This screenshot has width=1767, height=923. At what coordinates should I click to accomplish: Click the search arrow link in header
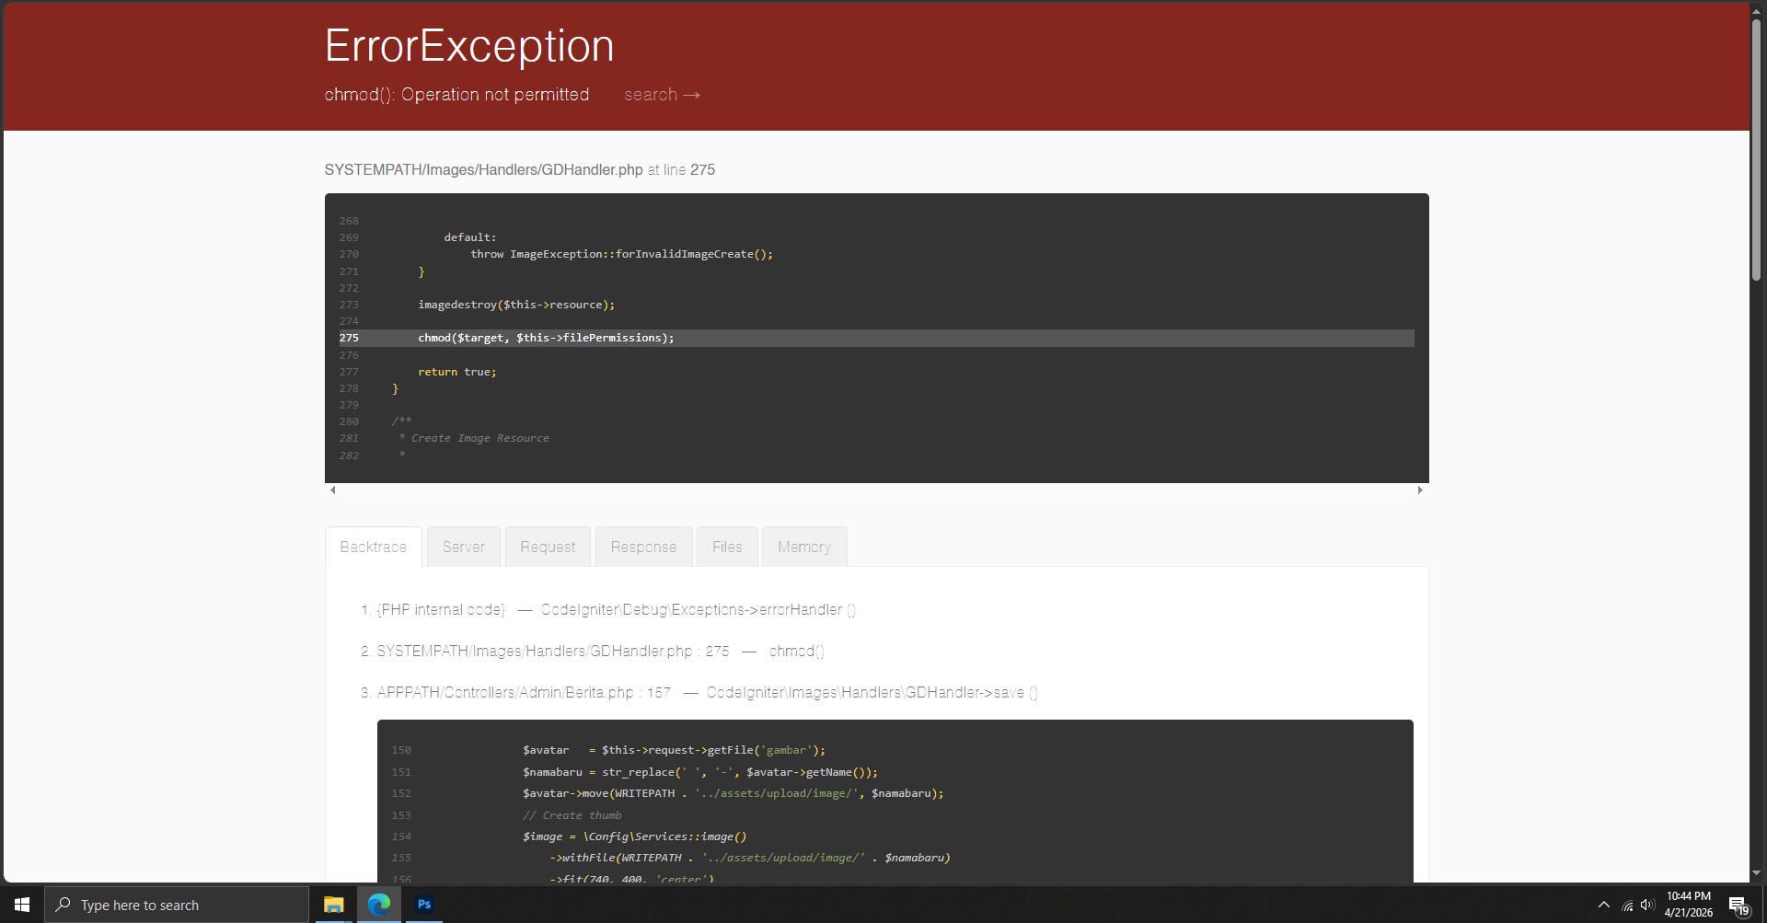tap(662, 95)
